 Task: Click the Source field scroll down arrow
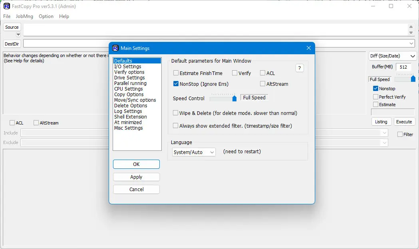[x=411, y=33]
